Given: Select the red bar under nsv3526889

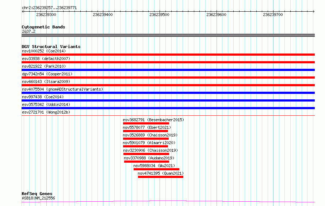Looking at the screenshot, I should click(x=146, y=139).
